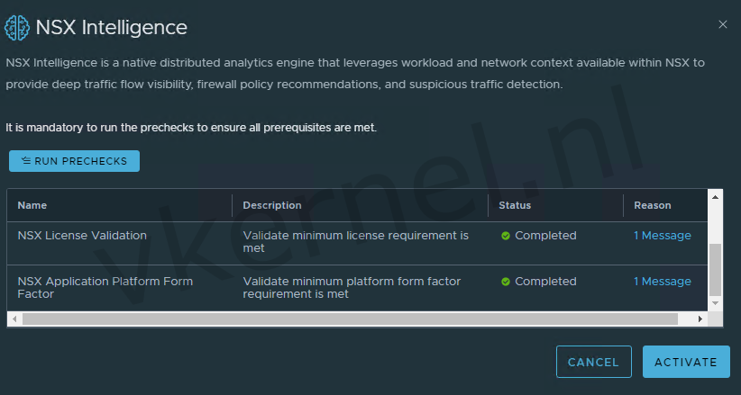The image size is (741, 395).
Task: Click the horizontal scrollbar thumb
Action: coord(350,319)
